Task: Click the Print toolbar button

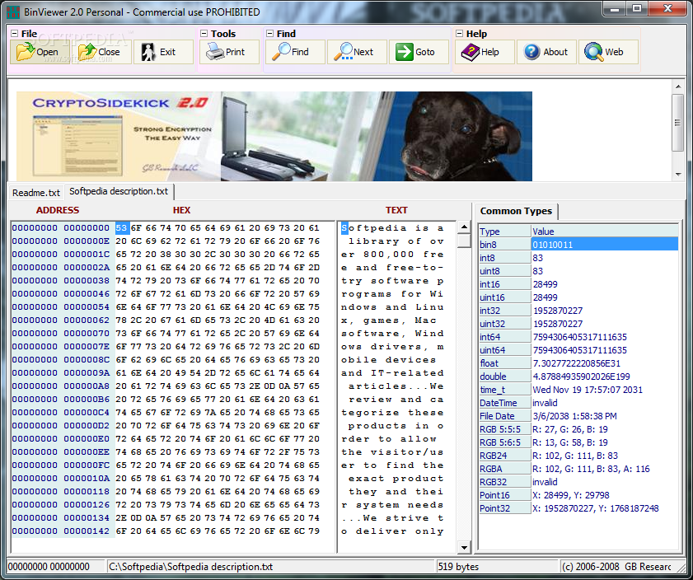Action: click(229, 52)
